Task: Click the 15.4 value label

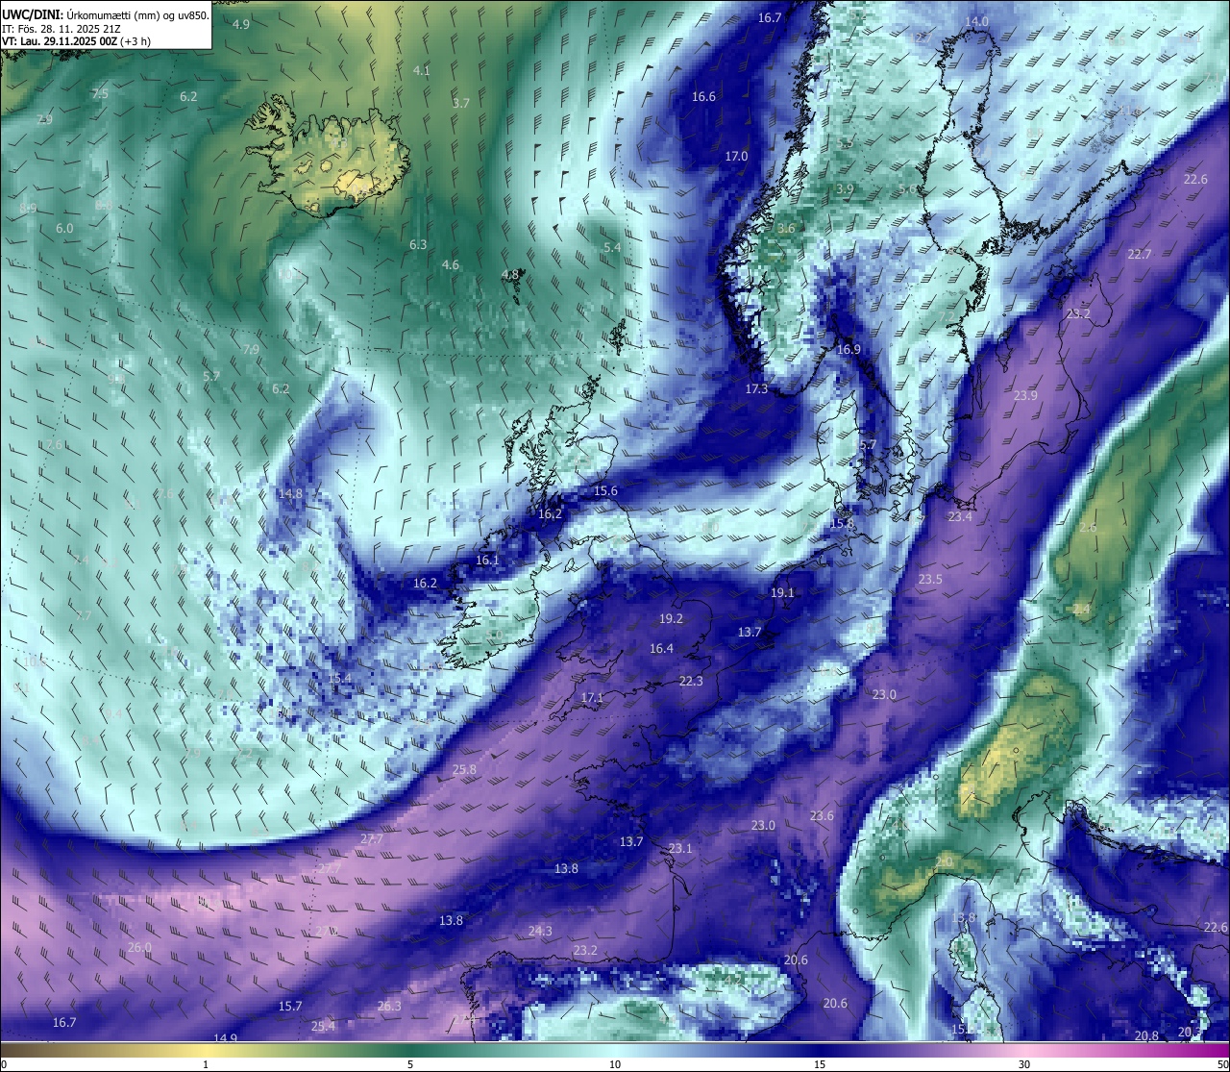Action: click(340, 678)
